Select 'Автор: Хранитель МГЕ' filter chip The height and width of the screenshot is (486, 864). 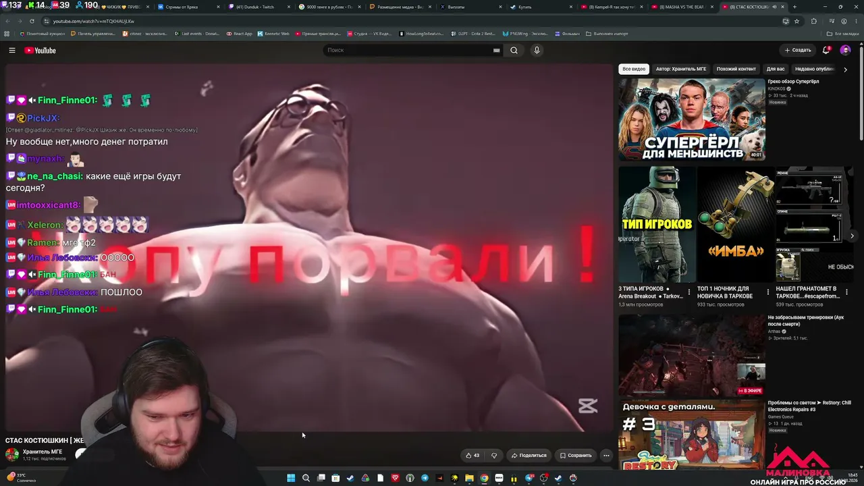tap(681, 69)
